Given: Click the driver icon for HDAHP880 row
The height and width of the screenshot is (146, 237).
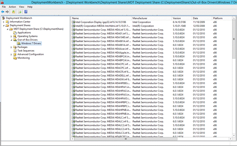Looking at the screenshot, I should pos(73,83).
